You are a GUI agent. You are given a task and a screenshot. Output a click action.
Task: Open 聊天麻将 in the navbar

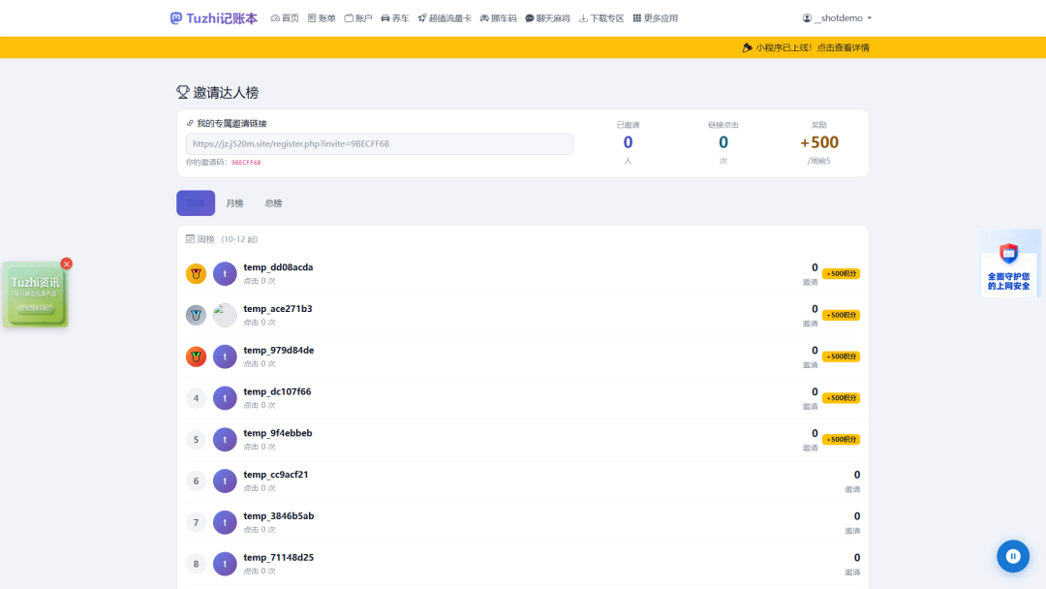click(x=547, y=18)
